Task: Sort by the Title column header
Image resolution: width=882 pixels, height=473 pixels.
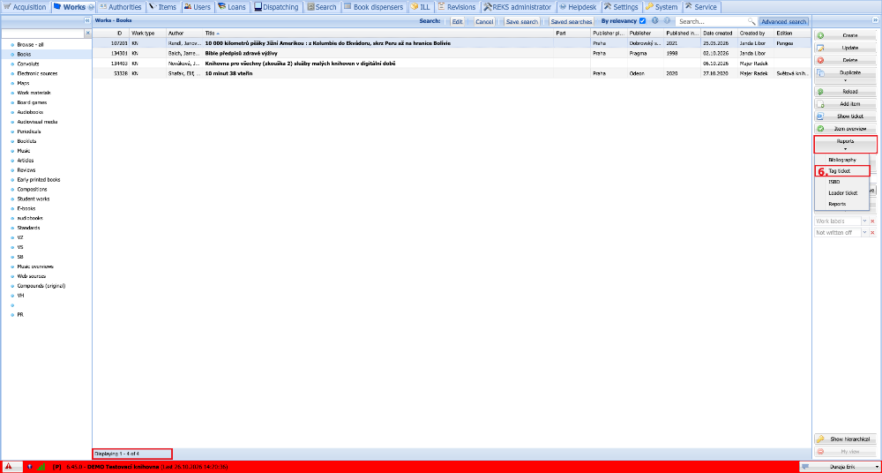Action: 378,34
